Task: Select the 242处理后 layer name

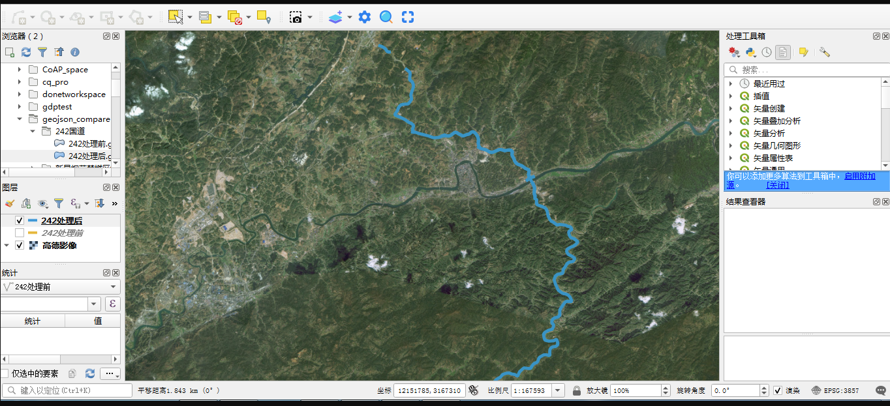Action: [61, 221]
